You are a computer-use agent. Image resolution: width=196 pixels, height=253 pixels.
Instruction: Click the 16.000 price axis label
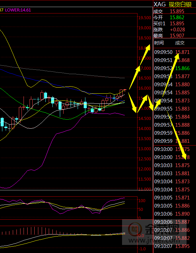145,88
